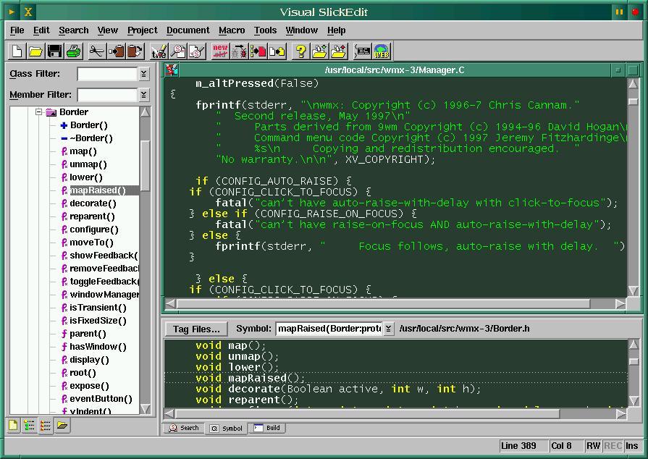
Task: Click the Tag Files... button
Action: click(x=196, y=329)
